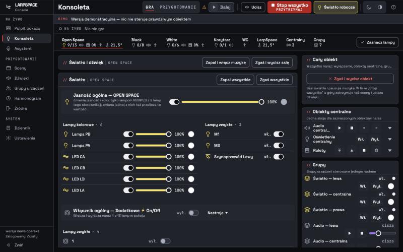Adjust Jasność ogólna brightness slider

click(x=222, y=102)
